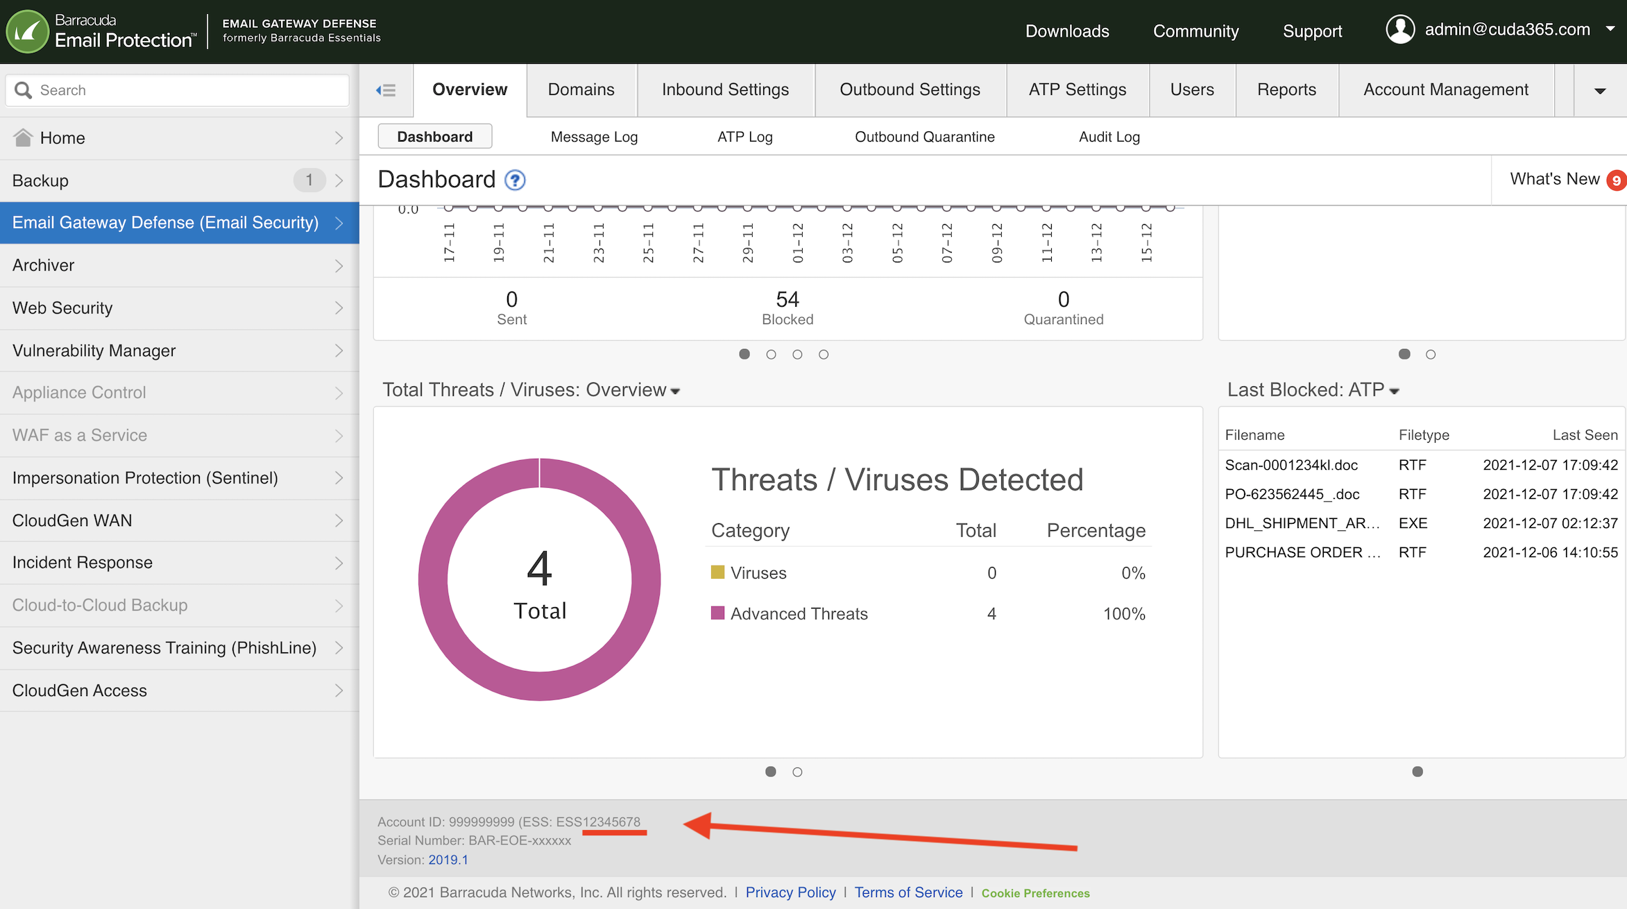Open the collapsed navigation expander arrow

coord(386,88)
